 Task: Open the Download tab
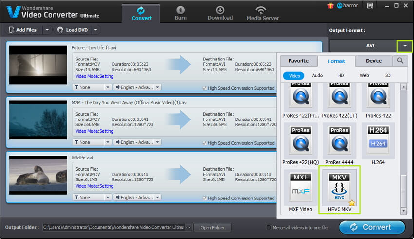[221, 14]
